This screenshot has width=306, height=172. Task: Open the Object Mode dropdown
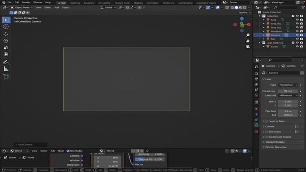tap(22, 8)
